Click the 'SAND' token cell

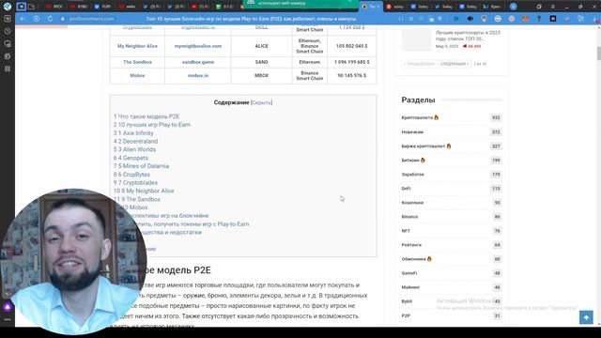(x=261, y=62)
